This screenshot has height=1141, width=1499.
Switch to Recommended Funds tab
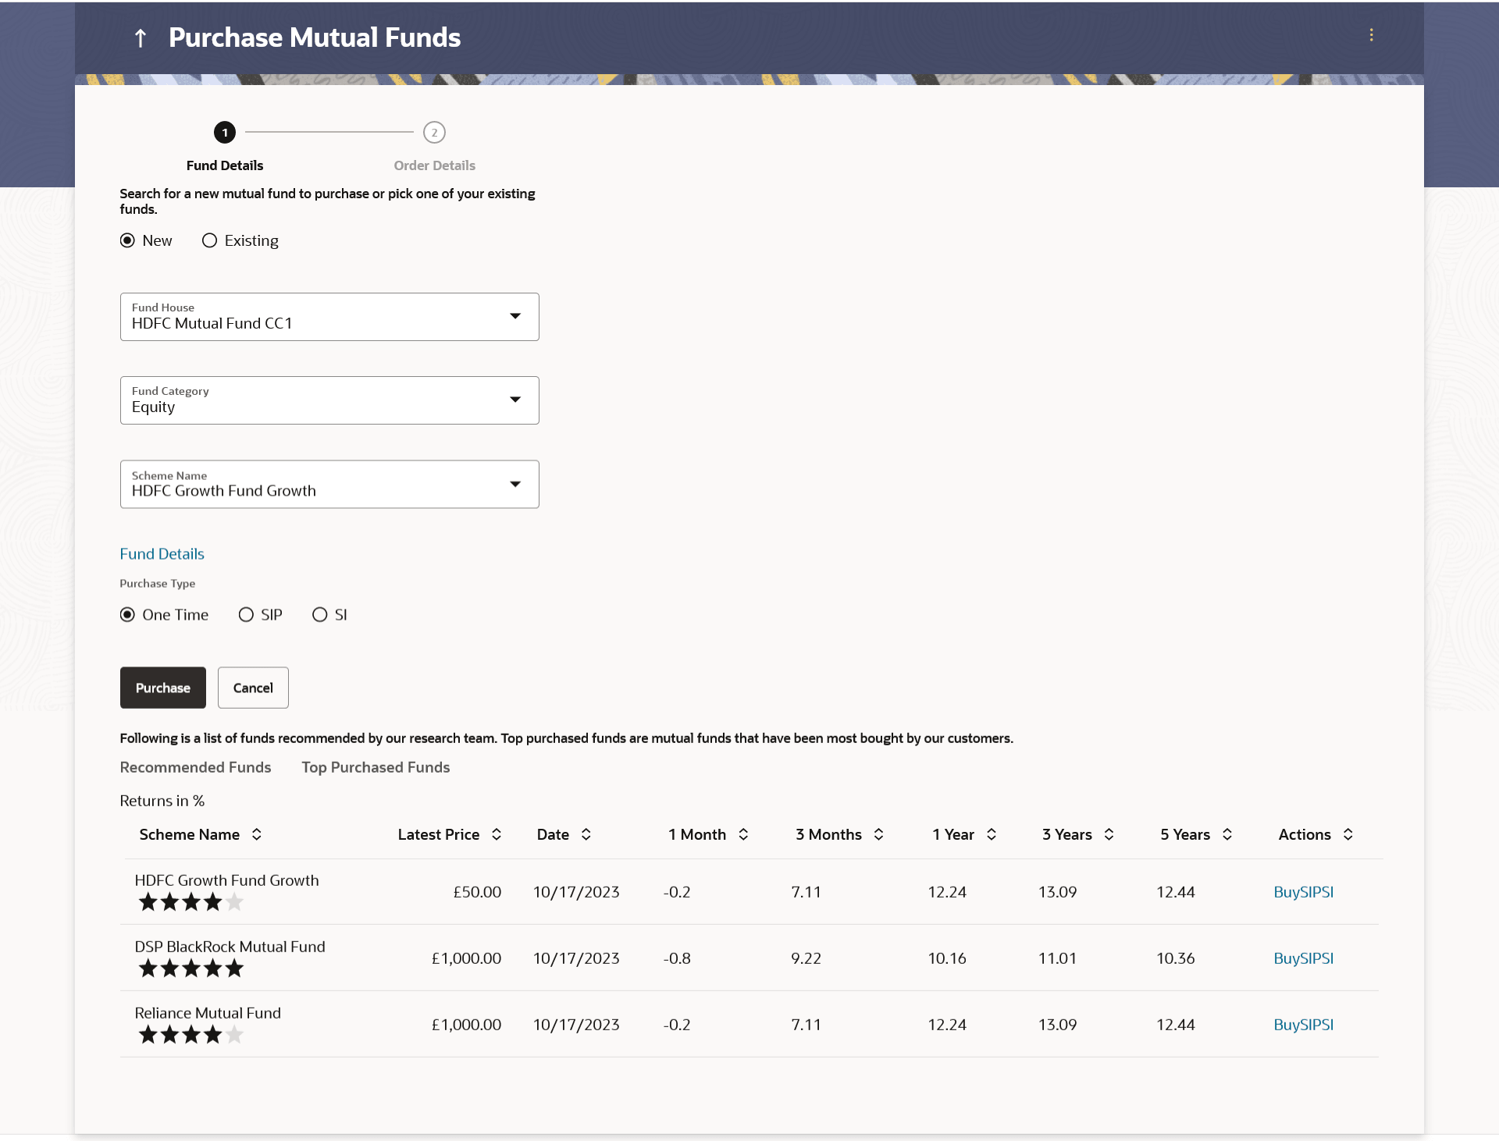tap(195, 767)
